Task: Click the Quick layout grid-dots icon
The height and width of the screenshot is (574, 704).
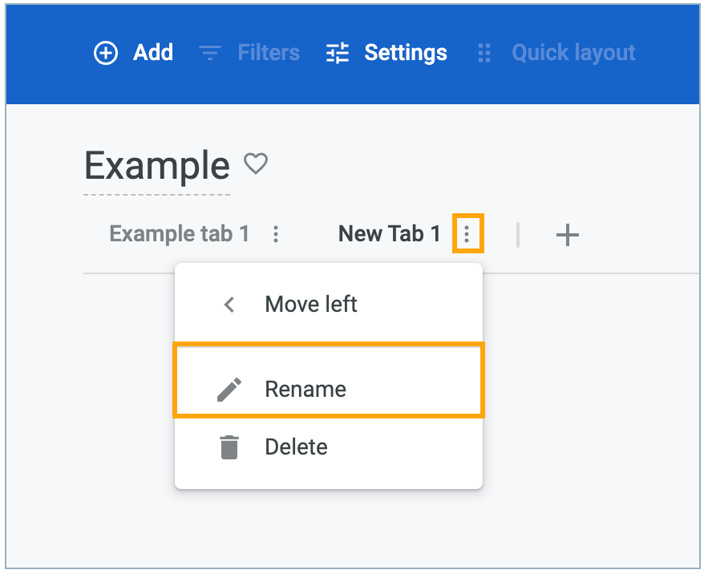Action: pyautogui.click(x=484, y=54)
